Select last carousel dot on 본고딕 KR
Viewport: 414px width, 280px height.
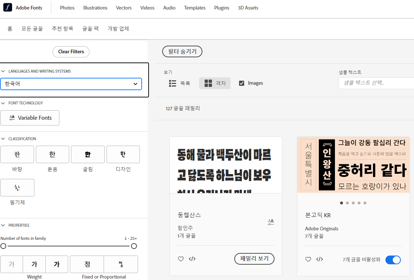(365, 203)
